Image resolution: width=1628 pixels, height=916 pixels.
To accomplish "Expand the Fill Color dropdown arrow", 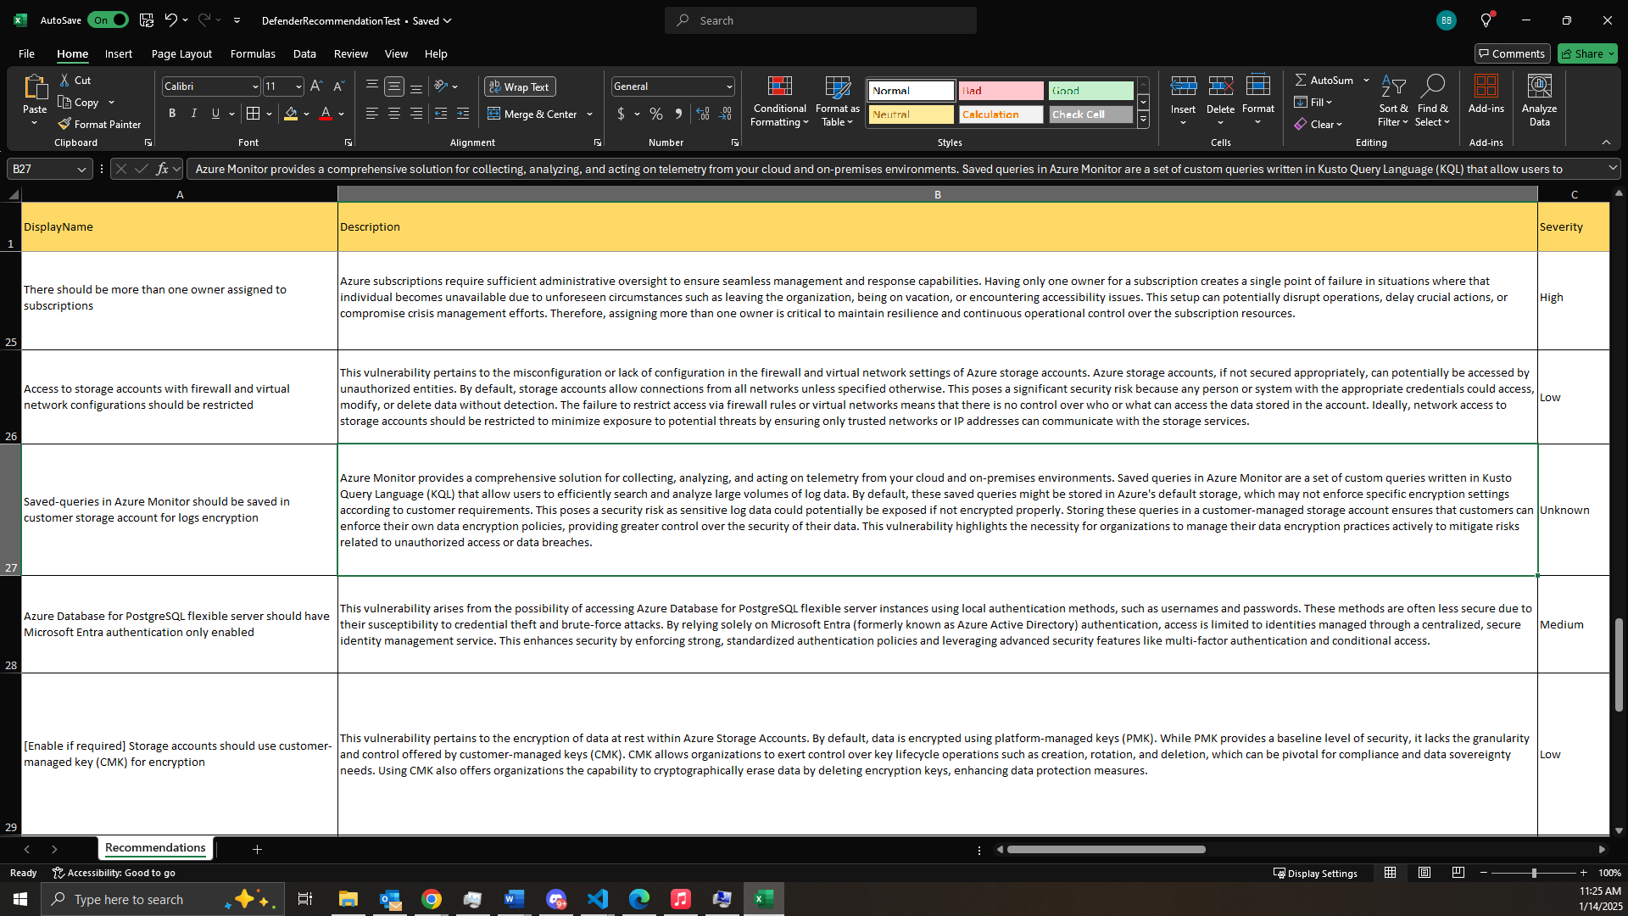I will coord(307,114).
